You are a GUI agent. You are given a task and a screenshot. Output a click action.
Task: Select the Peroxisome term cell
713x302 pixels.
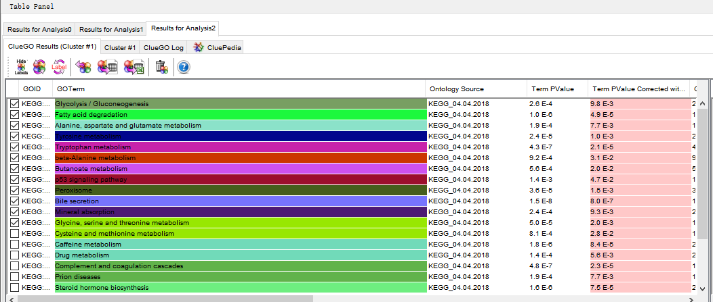240,191
